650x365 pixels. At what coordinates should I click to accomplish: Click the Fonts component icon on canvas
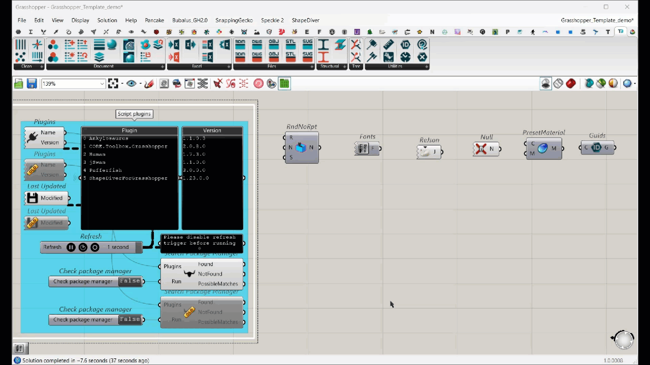coord(363,149)
